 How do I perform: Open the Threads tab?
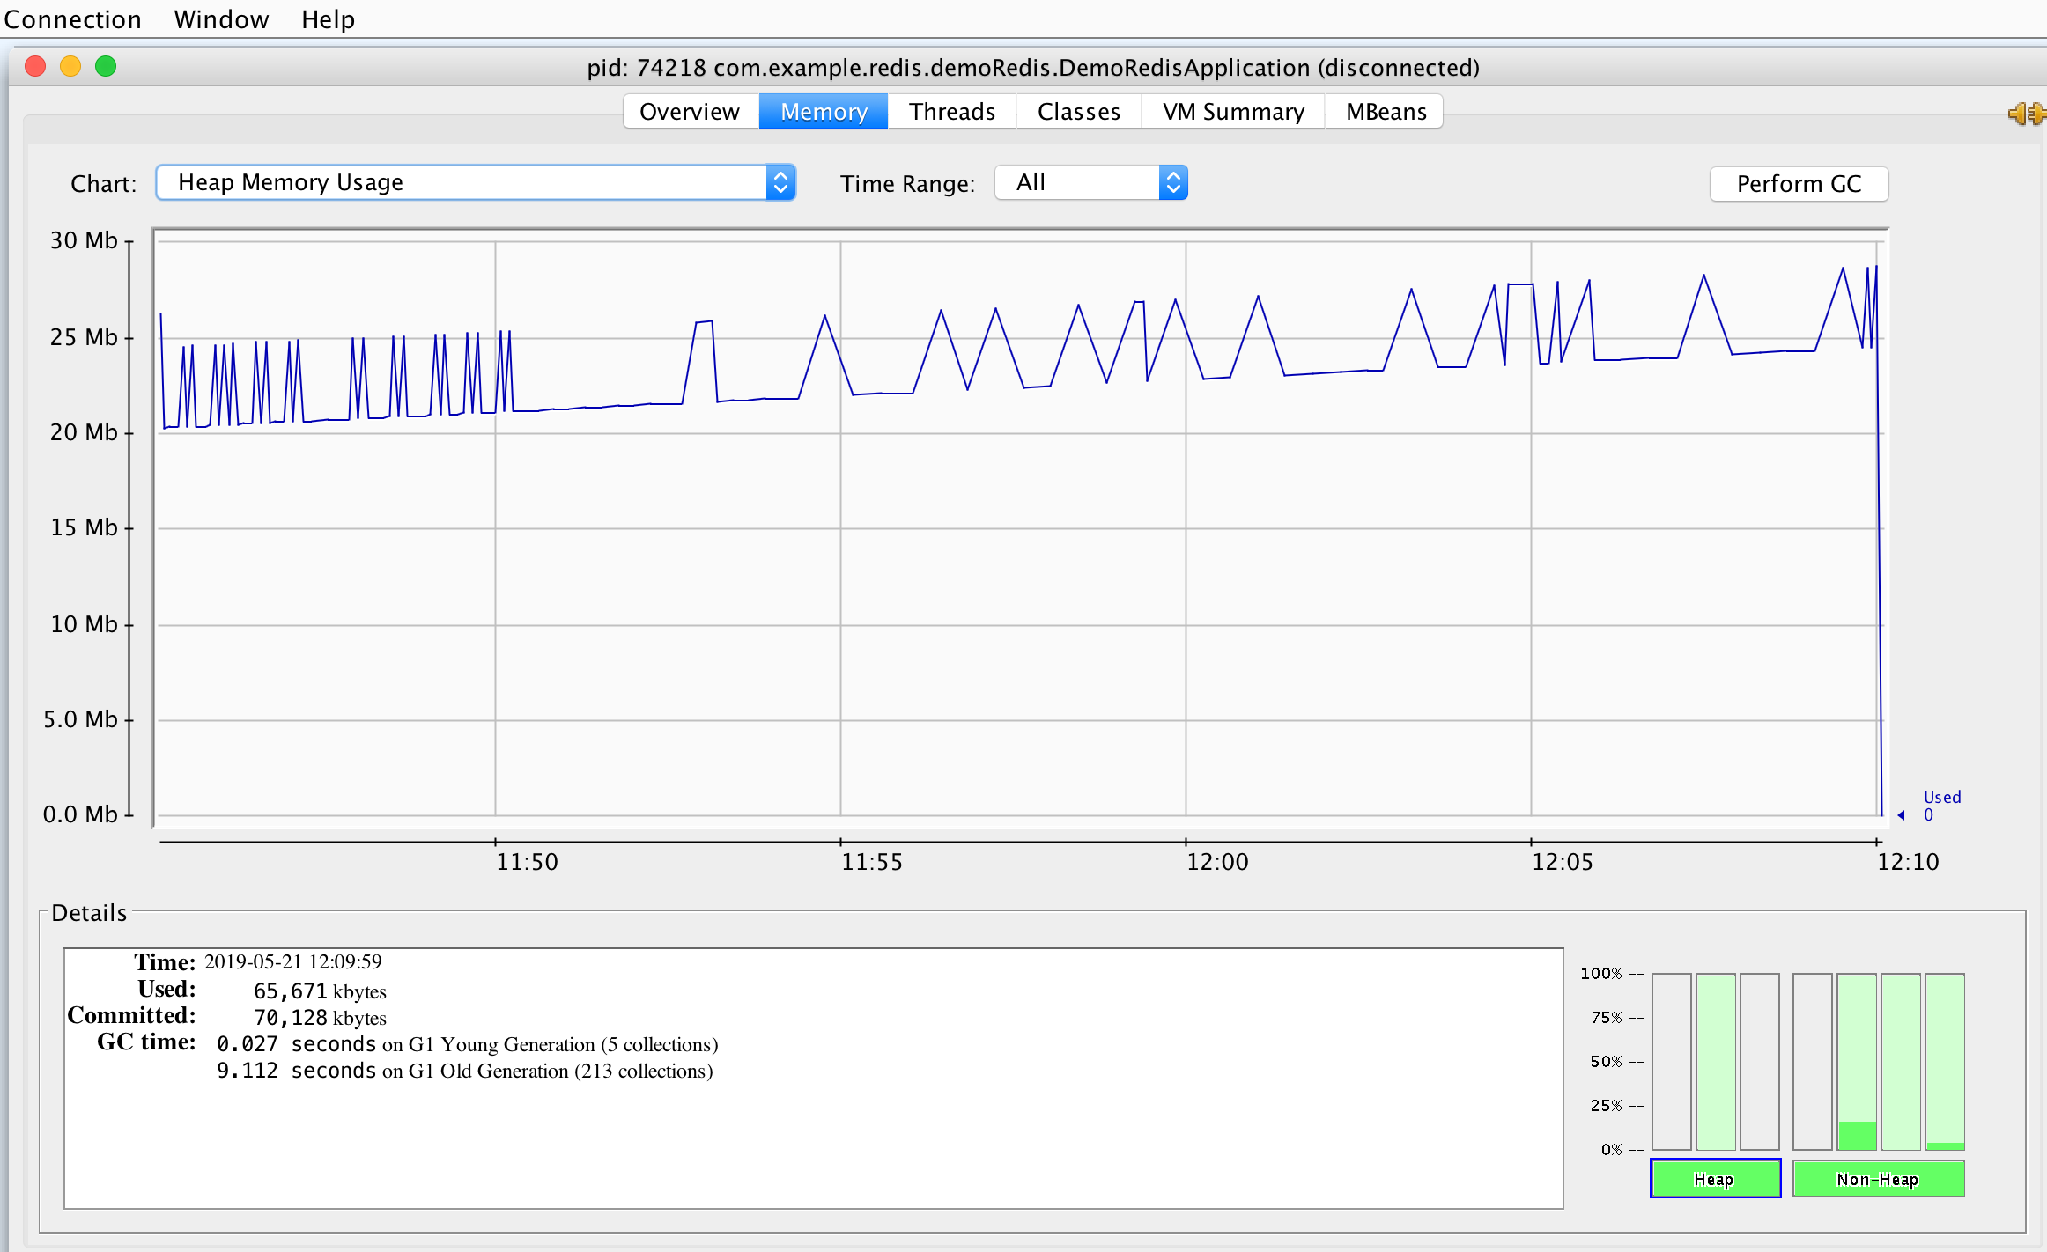952,112
